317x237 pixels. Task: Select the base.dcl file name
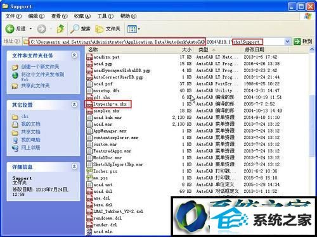tap(103, 205)
